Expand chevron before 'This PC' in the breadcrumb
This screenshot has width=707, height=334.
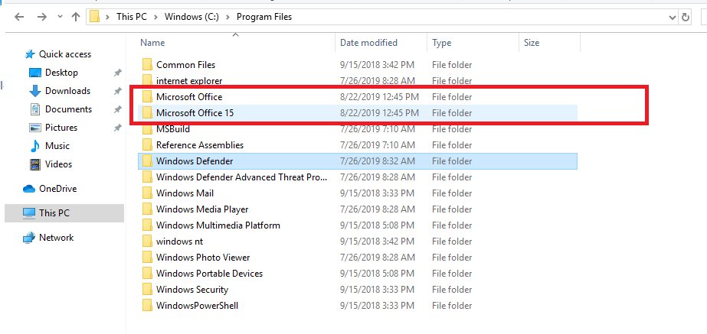coord(107,17)
